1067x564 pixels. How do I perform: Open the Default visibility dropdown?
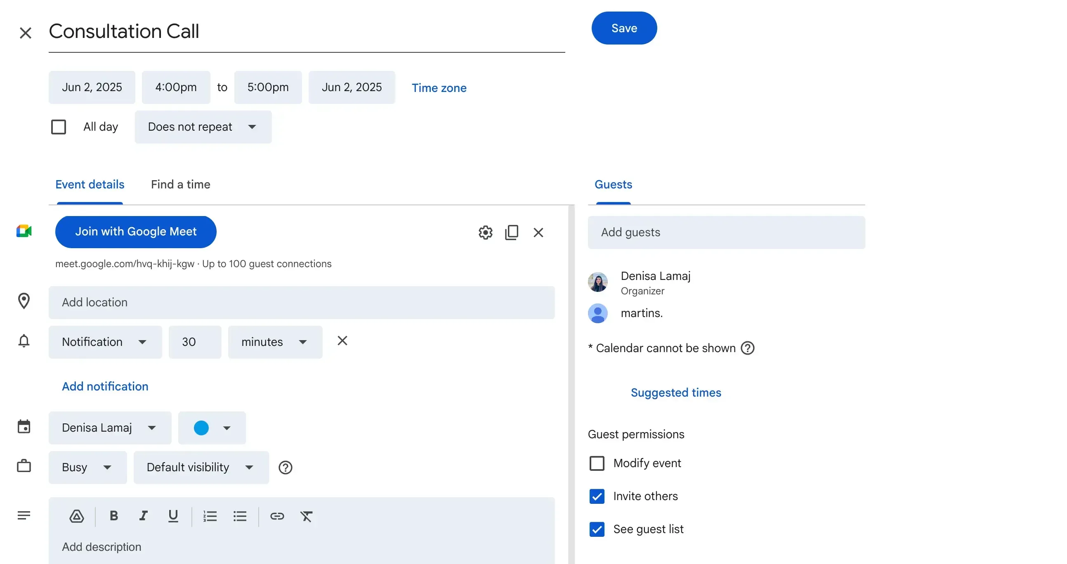point(201,467)
